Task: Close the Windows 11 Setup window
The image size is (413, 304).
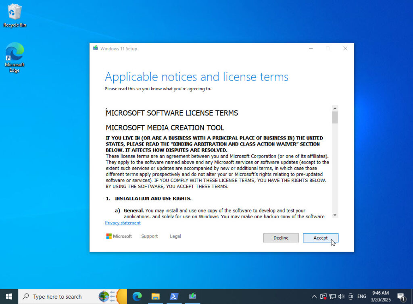Action: (x=345, y=48)
